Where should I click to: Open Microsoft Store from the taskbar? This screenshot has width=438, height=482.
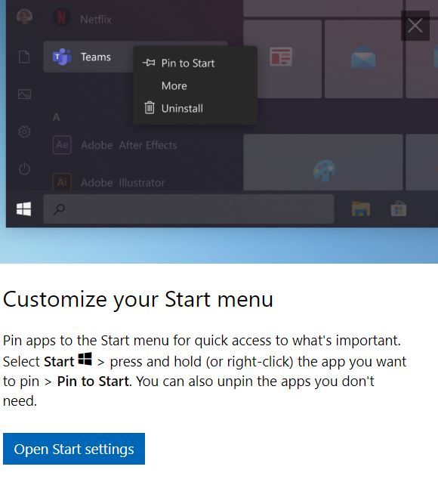point(399,209)
